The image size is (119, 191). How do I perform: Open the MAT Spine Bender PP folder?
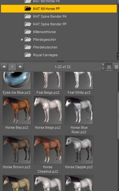[x=50, y=24]
